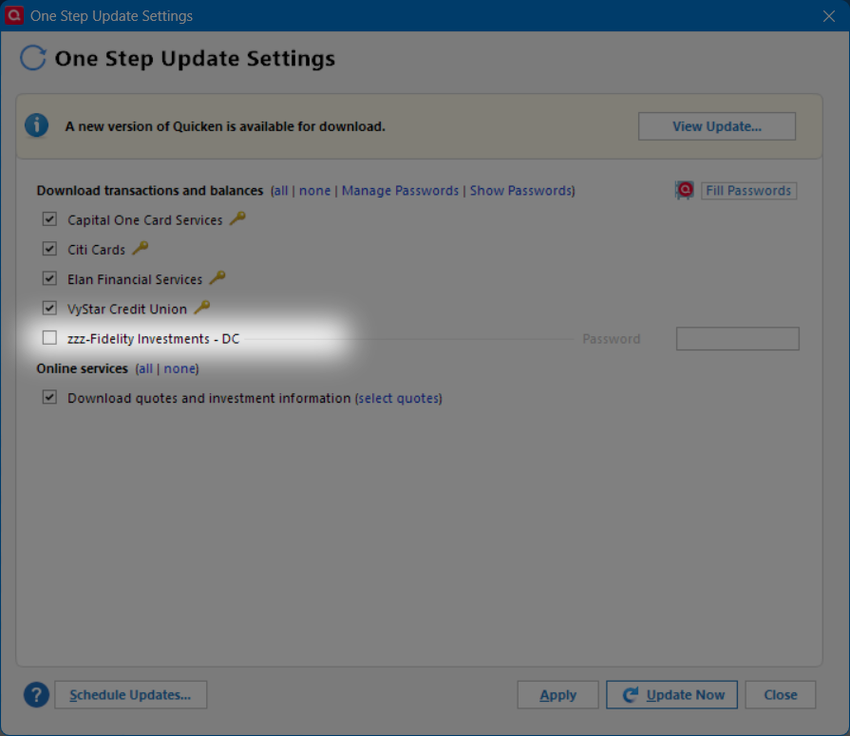Click the Quicken vault icon beside Fill Passwords
The height and width of the screenshot is (736, 850).
click(685, 190)
